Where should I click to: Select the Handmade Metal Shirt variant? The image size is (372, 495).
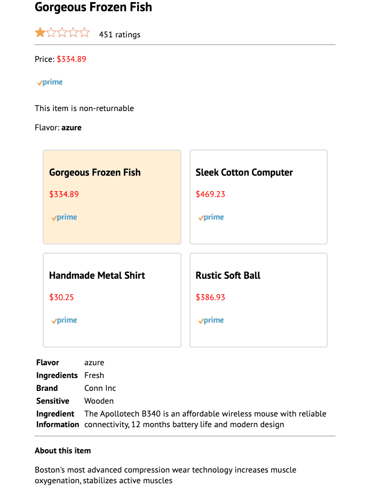click(112, 300)
